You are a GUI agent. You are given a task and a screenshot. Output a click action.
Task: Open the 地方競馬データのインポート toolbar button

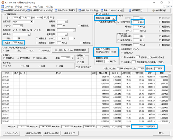click(x=40, y=10)
